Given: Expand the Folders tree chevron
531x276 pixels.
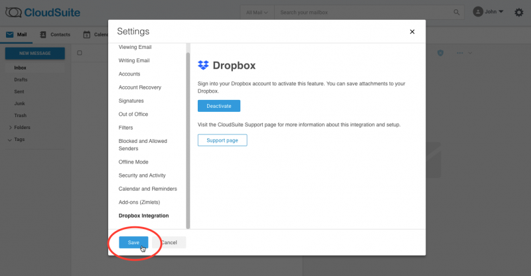Looking at the screenshot, I should pos(10,127).
